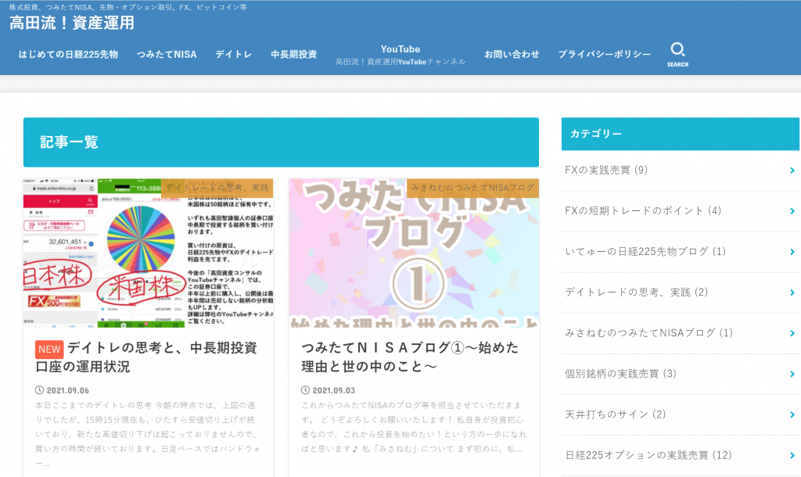Open 中長期投資 menu item
The image size is (801, 477).
tap(294, 54)
